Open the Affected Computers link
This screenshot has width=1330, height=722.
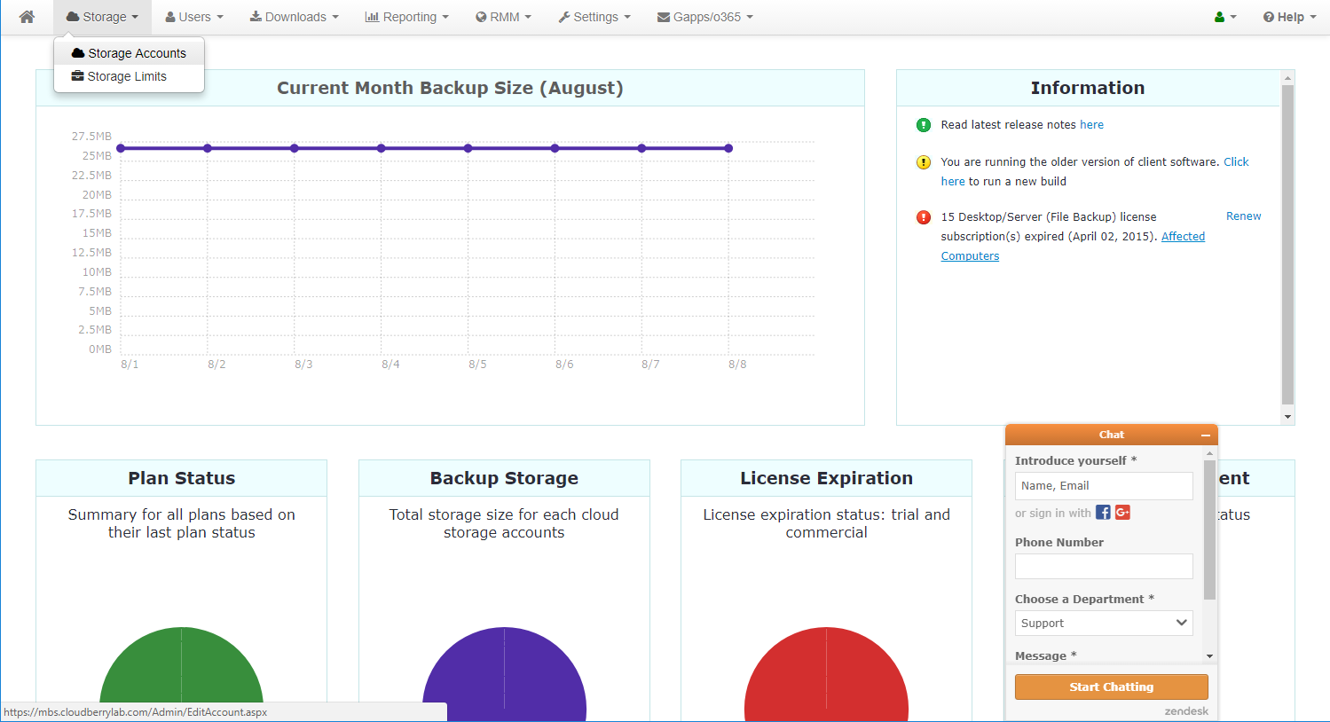coord(1183,237)
